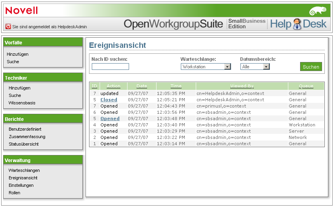This screenshot has height=208, width=335.
Task: Click the Ereignisansicht page heading
Action: click(x=118, y=45)
